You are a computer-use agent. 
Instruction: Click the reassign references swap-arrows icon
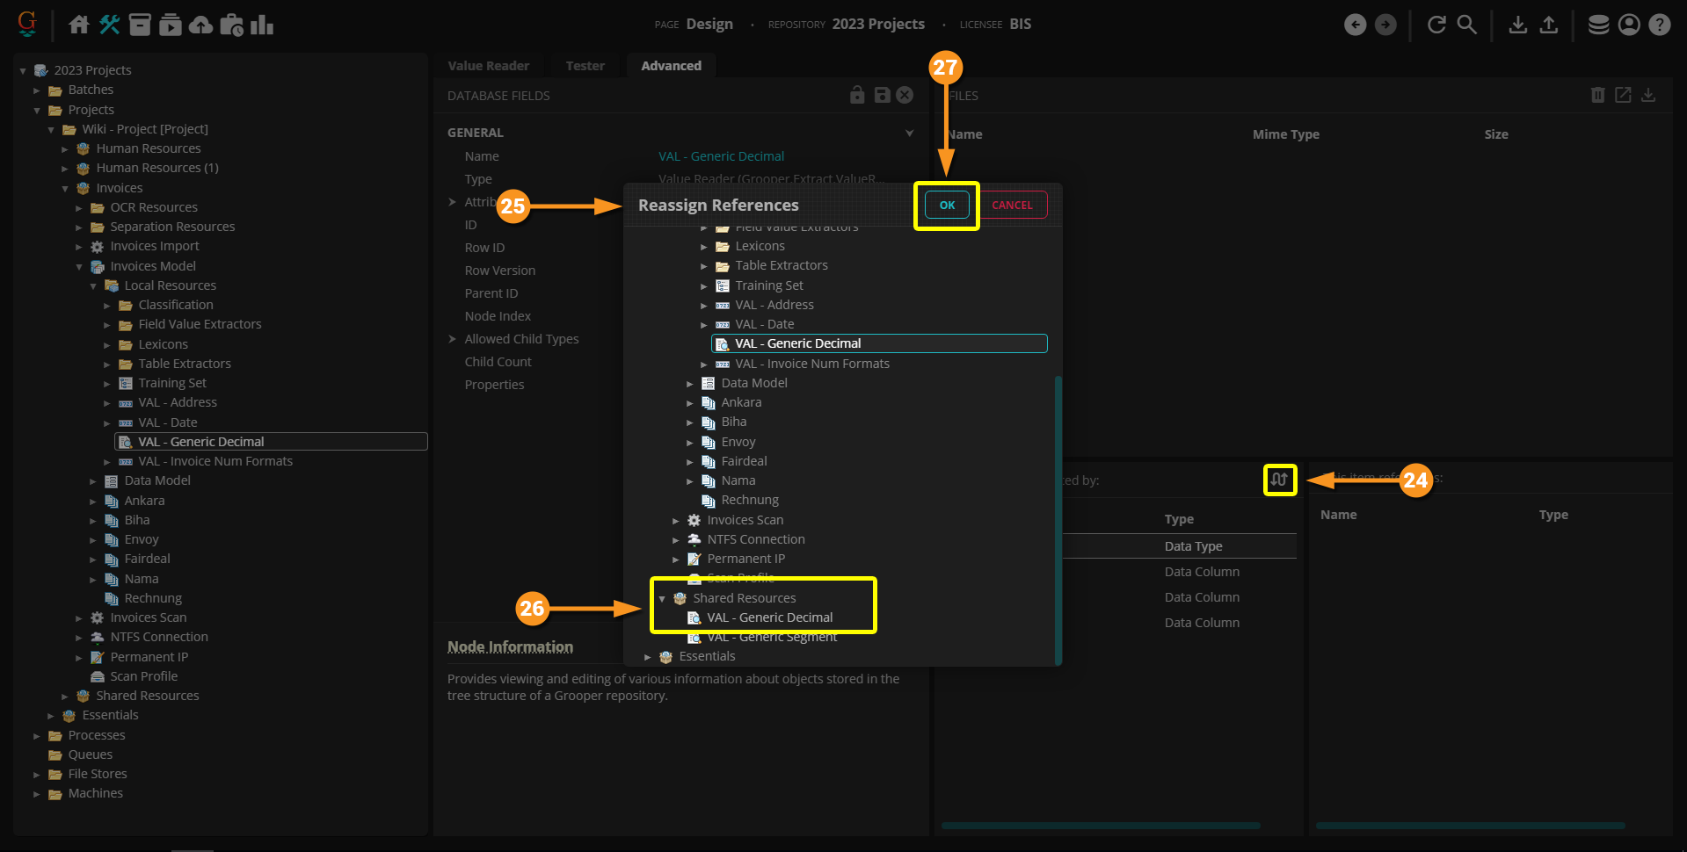[1279, 480]
